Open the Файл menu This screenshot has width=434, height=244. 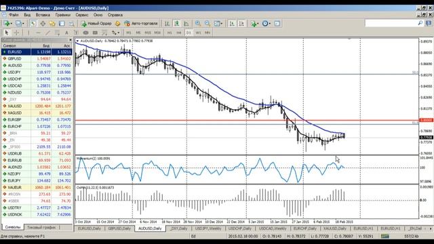[x=14, y=15]
